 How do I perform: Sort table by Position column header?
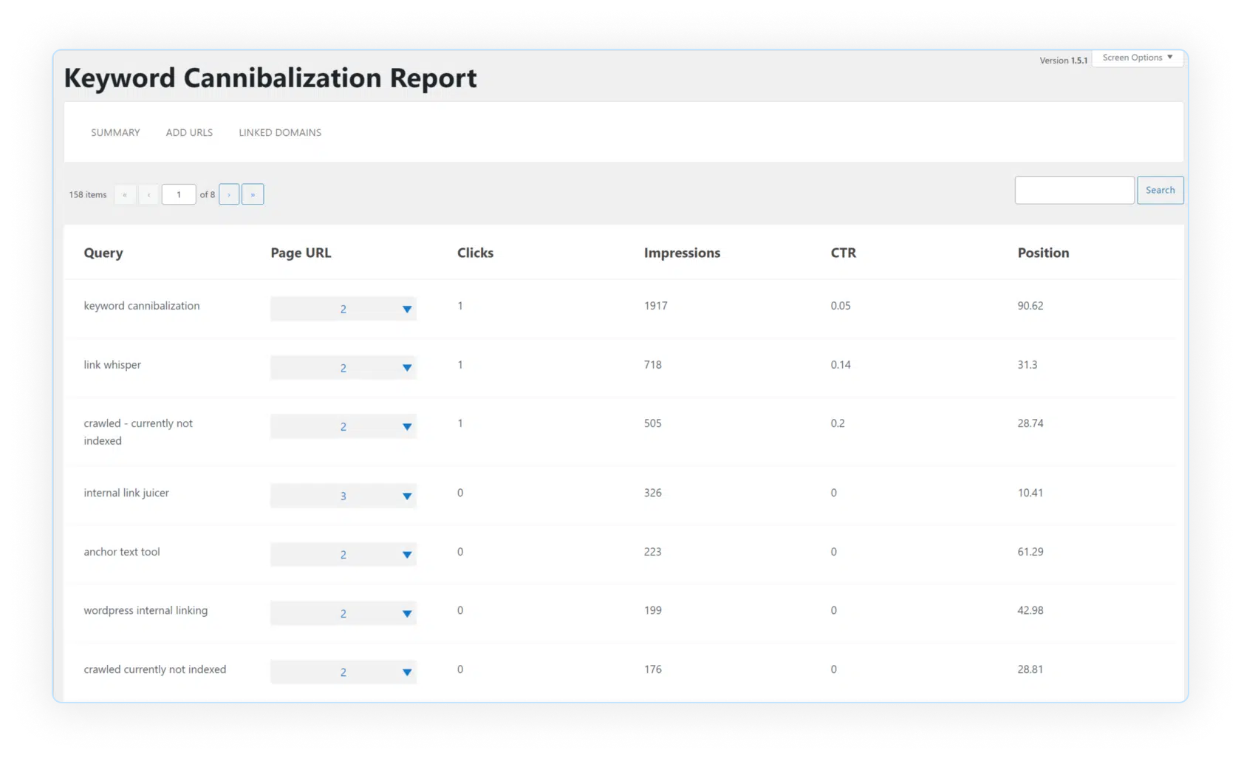click(1043, 253)
